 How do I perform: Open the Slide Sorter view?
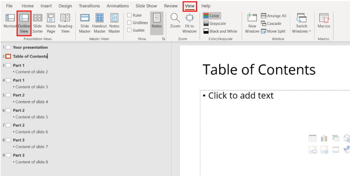(38, 22)
